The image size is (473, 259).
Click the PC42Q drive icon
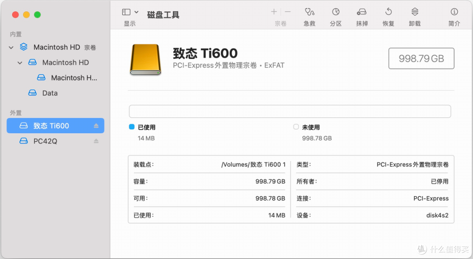[x=24, y=141]
